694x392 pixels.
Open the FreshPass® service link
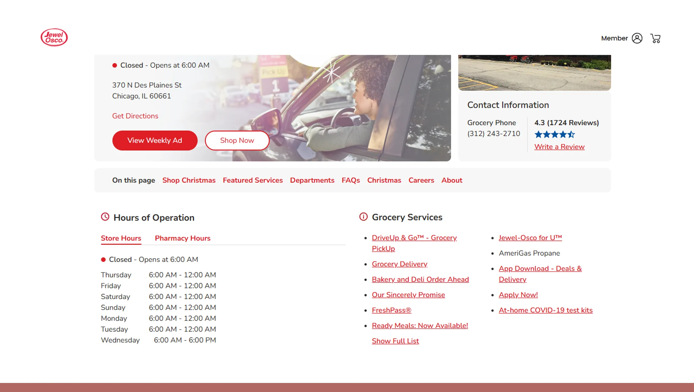(391, 310)
